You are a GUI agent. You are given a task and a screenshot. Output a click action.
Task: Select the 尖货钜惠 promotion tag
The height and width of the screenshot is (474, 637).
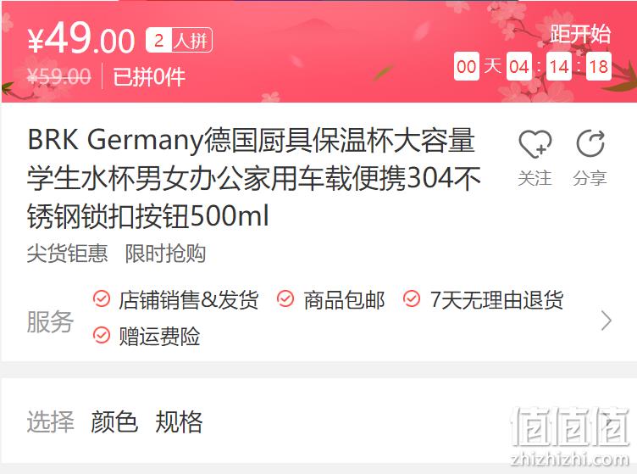coord(68,254)
